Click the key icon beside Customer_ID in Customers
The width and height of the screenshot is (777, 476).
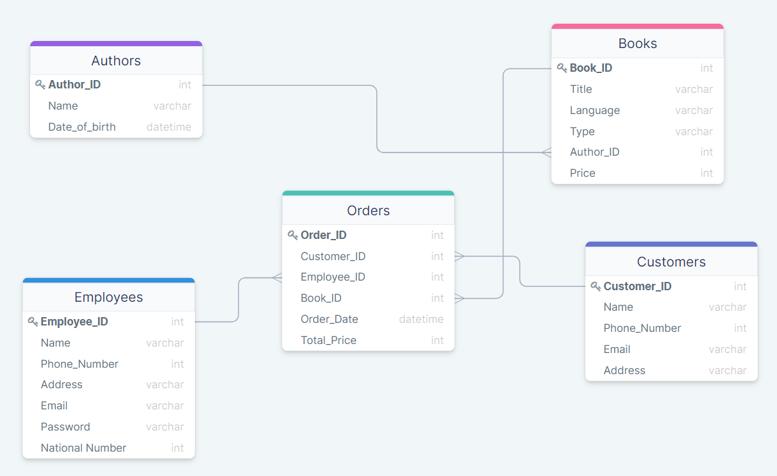click(x=596, y=286)
